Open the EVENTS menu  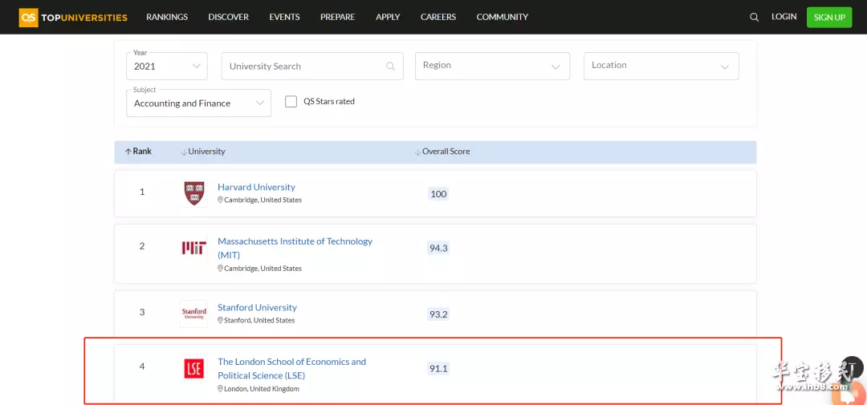point(285,17)
